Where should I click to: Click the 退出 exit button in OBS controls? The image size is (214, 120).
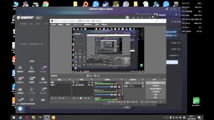(x=155, y=98)
